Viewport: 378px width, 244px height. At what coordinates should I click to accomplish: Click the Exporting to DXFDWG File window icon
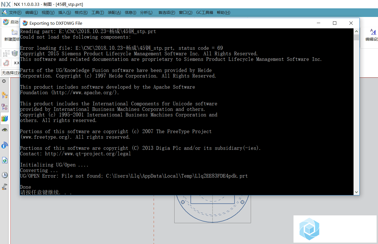coord(25,23)
